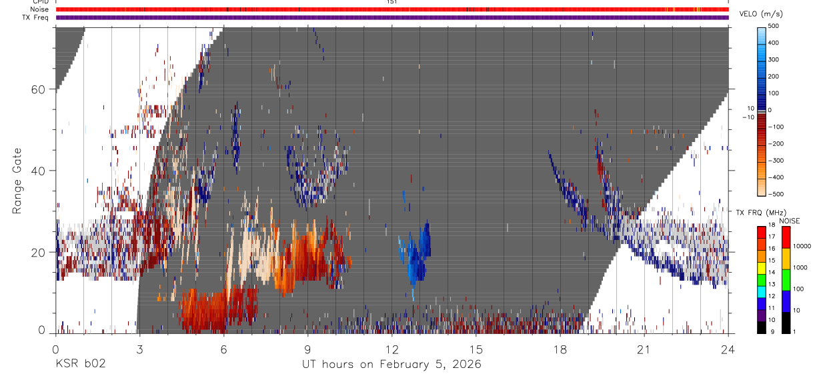Click the Range Gate tick label 60

coord(38,89)
